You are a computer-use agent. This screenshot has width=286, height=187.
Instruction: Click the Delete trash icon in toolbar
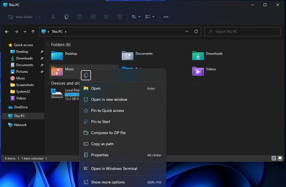click(120, 17)
